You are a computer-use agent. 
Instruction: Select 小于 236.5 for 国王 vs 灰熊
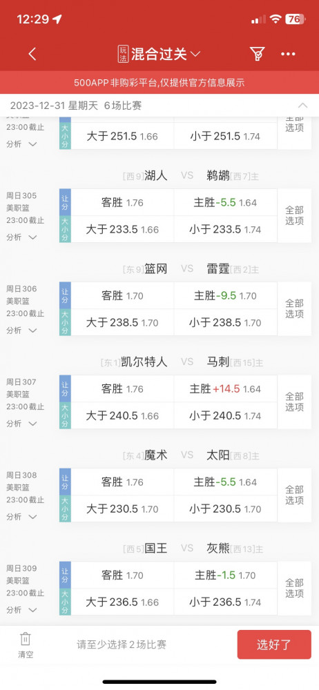[x=225, y=602]
